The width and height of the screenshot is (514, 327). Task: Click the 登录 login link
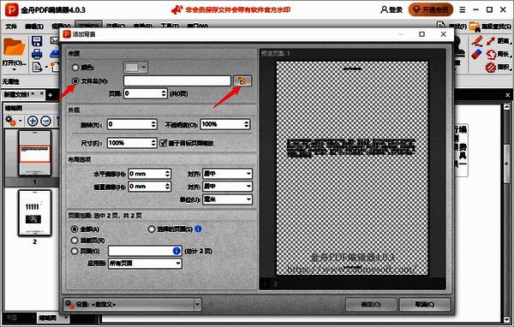(396, 9)
